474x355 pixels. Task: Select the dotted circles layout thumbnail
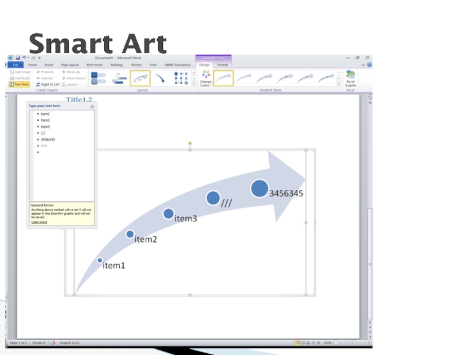tap(181, 78)
